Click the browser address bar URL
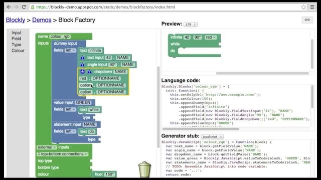321x180 pixels. 105,7
